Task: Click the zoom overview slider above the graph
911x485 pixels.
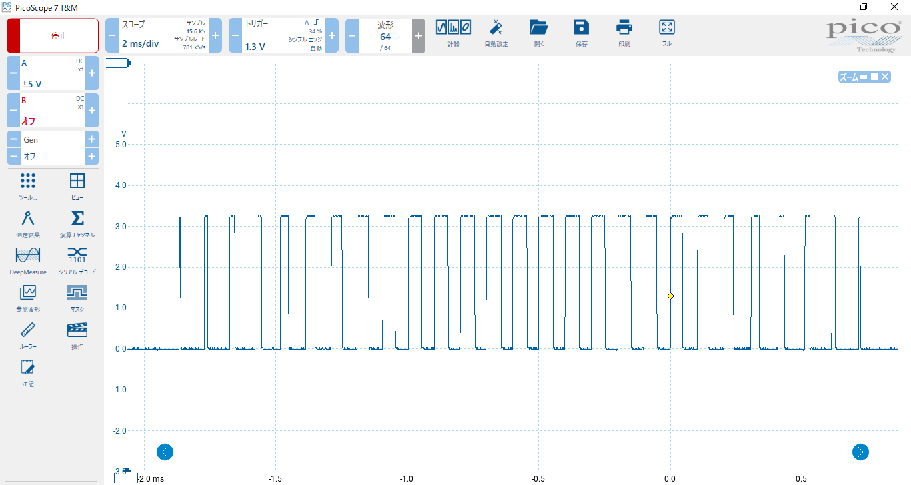Action: tap(117, 63)
